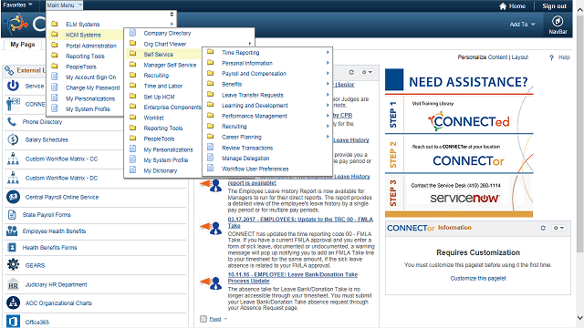Click the Home house icon
The height and width of the screenshot is (328, 584).
pyautogui.click(x=503, y=6)
